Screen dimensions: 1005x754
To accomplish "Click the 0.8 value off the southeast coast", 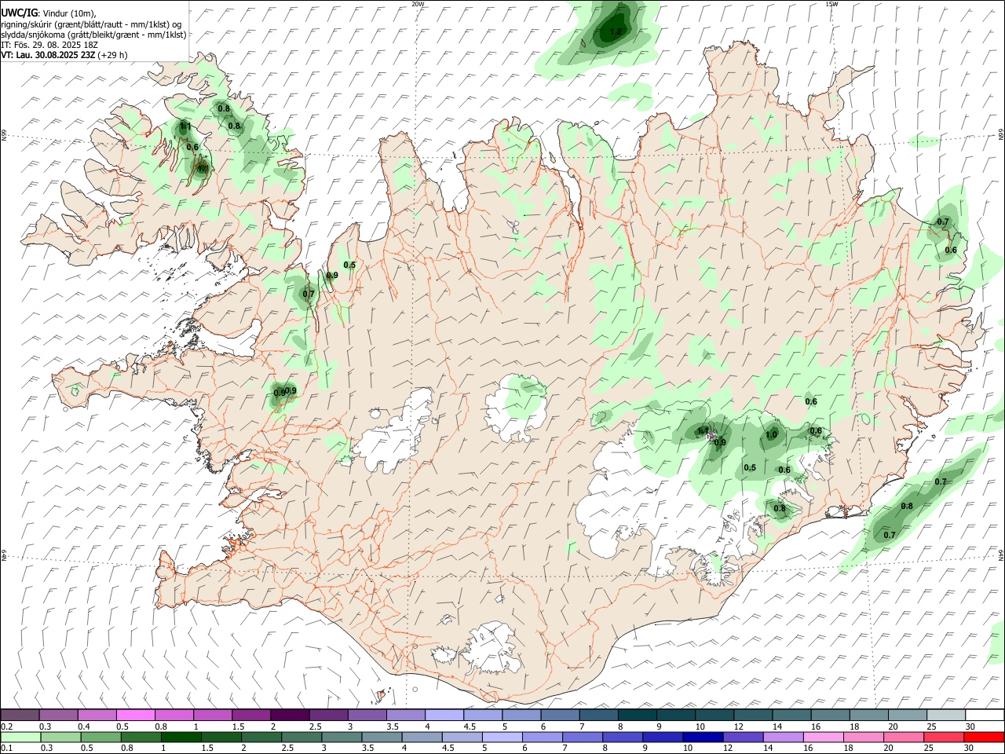I will (907, 506).
